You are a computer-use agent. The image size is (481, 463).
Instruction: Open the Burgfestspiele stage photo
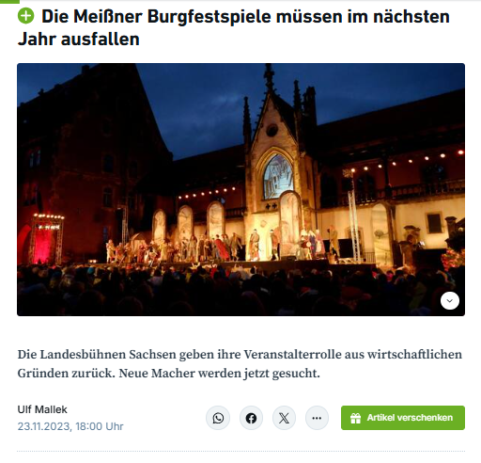(240, 189)
